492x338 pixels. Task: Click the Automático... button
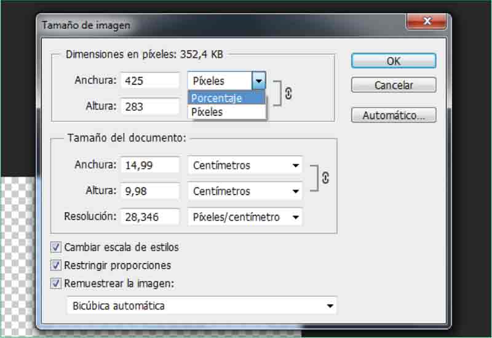[x=394, y=115]
